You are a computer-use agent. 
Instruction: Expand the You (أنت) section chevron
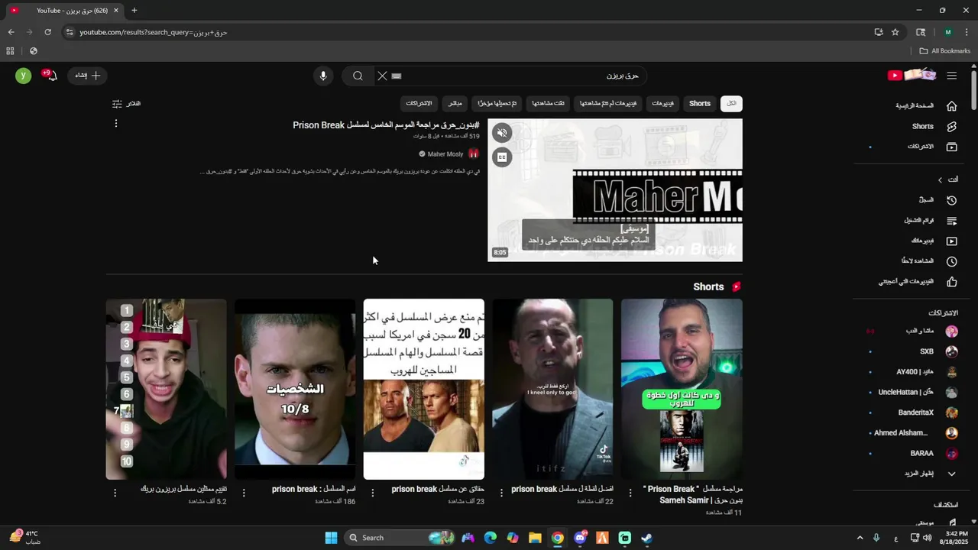coord(940,180)
